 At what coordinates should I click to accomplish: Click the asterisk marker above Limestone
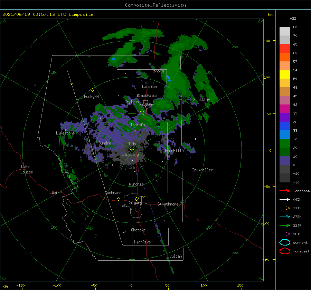click(65, 130)
